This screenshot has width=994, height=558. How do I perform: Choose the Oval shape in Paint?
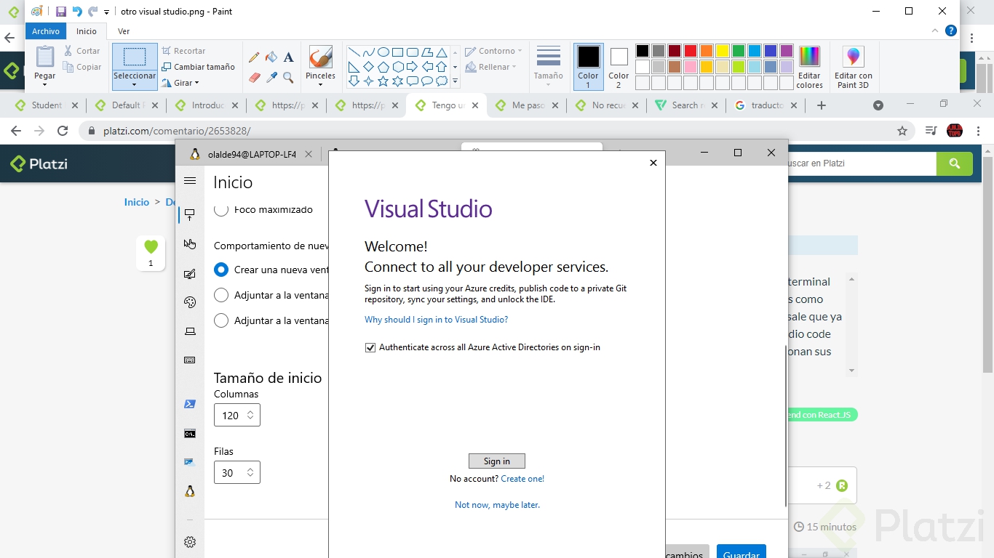pos(383,52)
